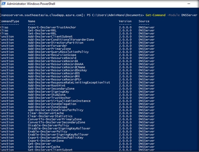
Task: Click the Get-Command text in the prompt
Action: (155, 15)
